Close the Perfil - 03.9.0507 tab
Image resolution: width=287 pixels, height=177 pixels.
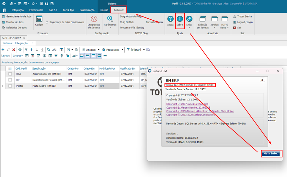pyautogui.click(x=24, y=38)
